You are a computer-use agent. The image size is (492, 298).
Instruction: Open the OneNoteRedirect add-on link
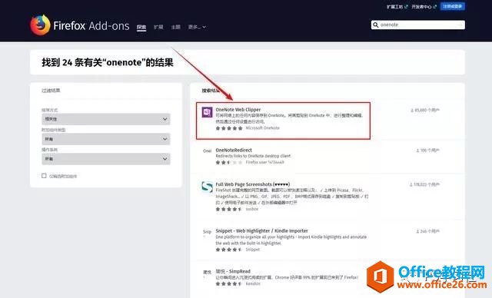[x=234, y=150]
